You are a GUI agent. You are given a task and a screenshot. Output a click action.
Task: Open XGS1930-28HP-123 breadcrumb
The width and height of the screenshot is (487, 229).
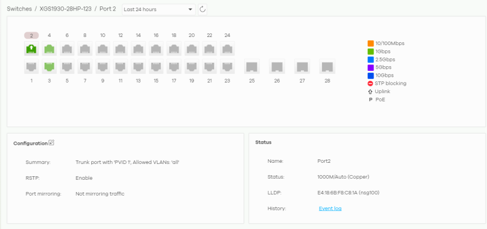pos(66,9)
